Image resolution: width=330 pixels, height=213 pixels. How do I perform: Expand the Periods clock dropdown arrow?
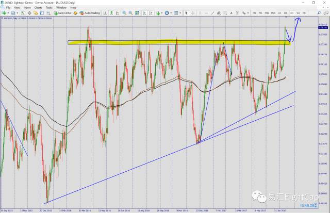pyautogui.click(x=171, y=13)
